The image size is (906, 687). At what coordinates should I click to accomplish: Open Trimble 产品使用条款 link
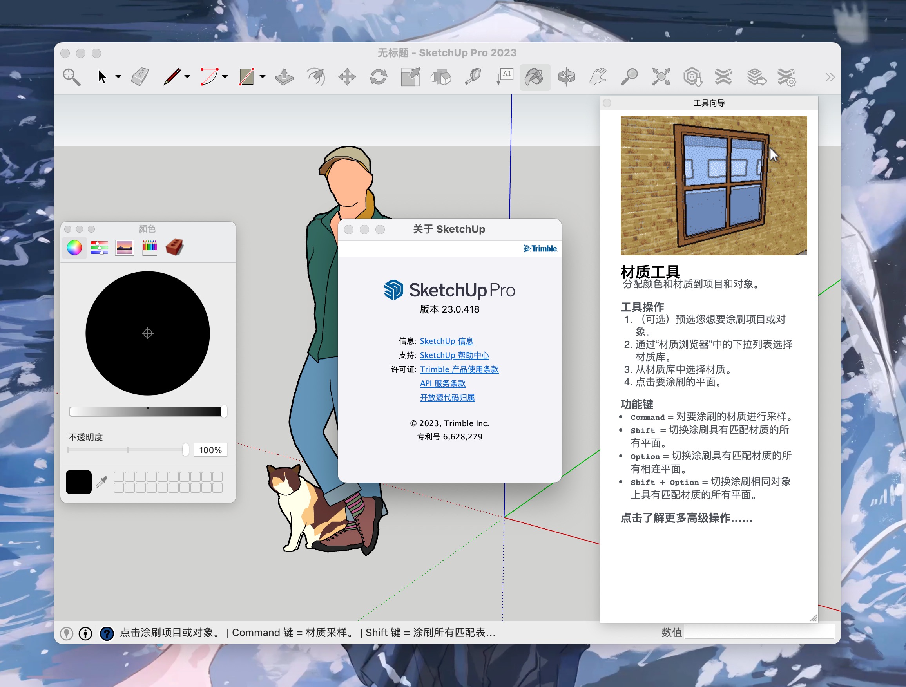tap(459, 369)
